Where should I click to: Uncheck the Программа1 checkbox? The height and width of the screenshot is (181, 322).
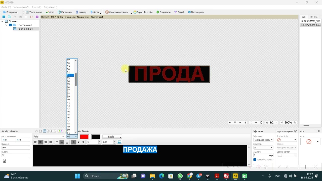click(10, 25)
